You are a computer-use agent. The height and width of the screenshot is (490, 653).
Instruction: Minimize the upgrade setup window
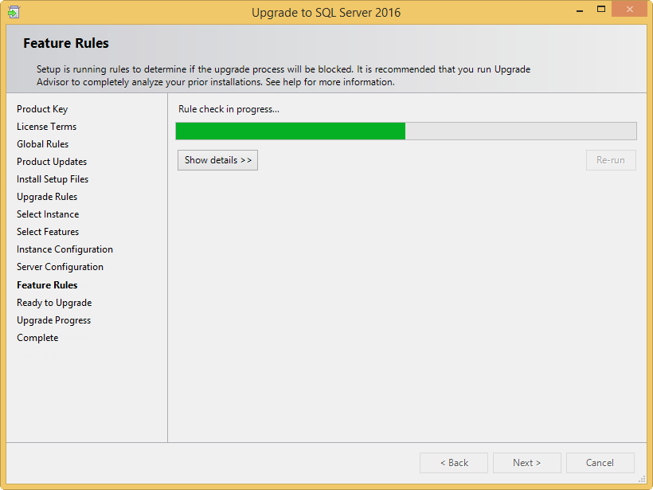[x=579, y=10]
